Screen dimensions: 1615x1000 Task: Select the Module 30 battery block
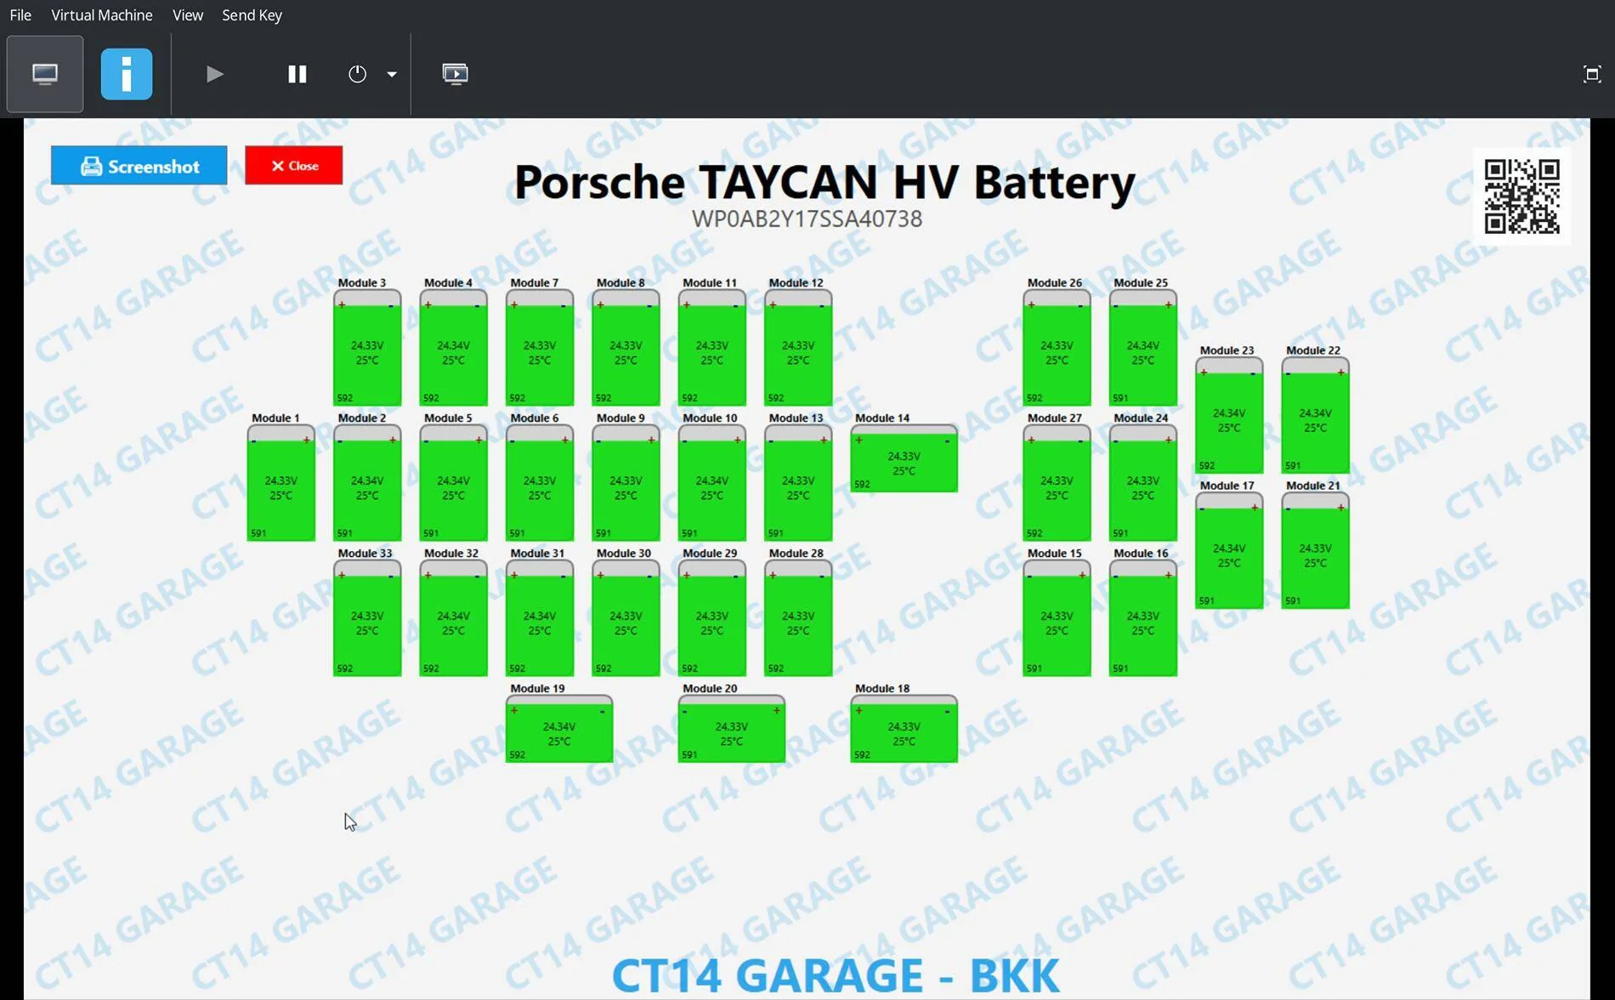point(626,618)
